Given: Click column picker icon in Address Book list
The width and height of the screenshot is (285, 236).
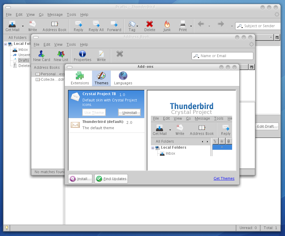Looking at the screenshot, I should [x=252, y=67].
